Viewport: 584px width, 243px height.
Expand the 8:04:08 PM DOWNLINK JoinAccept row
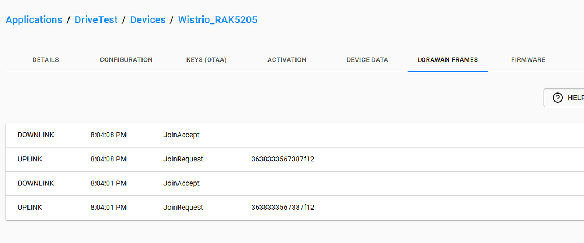342,135
